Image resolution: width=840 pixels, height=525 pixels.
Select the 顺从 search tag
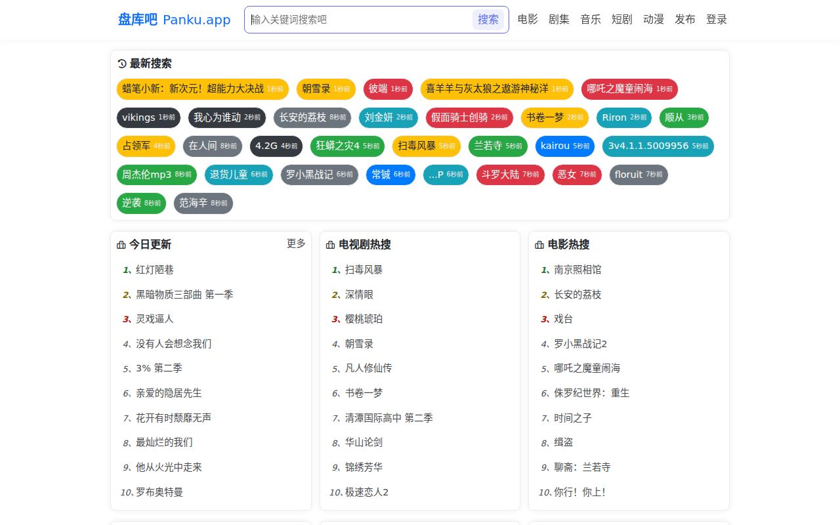[x=684, y=117]
